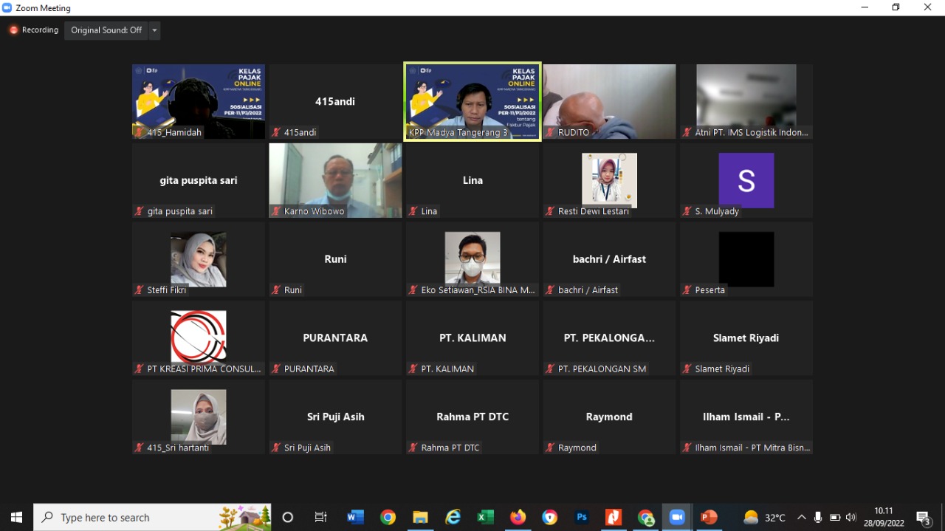This screenshot has width=945, height=531.
Task: Toggle Original Sound off button
Action: pyautogui.click(x=106, y=30)
